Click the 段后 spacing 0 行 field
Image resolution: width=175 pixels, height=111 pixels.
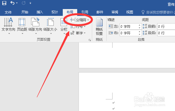pos(166,33)
